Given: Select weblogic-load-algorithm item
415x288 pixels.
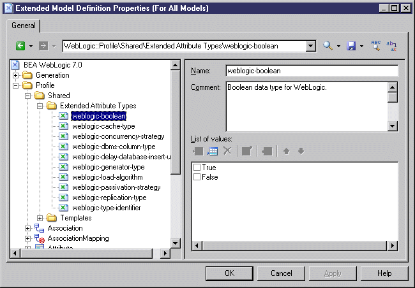Looking at the screenshot, I should (107, 177).
